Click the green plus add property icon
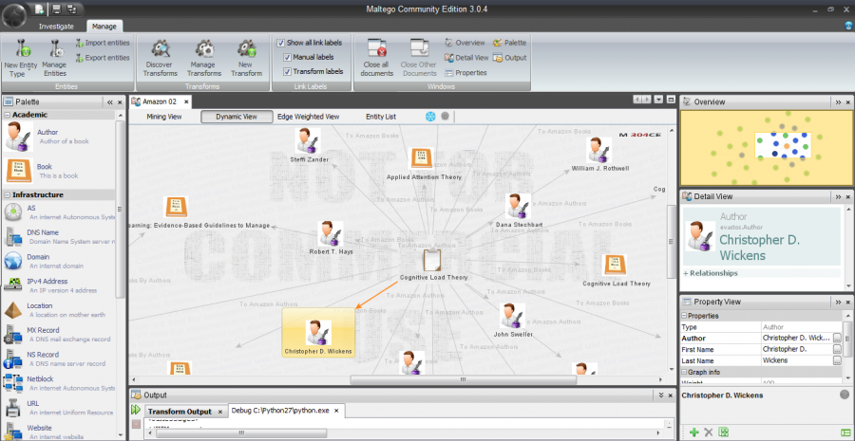 pos(694,432)
